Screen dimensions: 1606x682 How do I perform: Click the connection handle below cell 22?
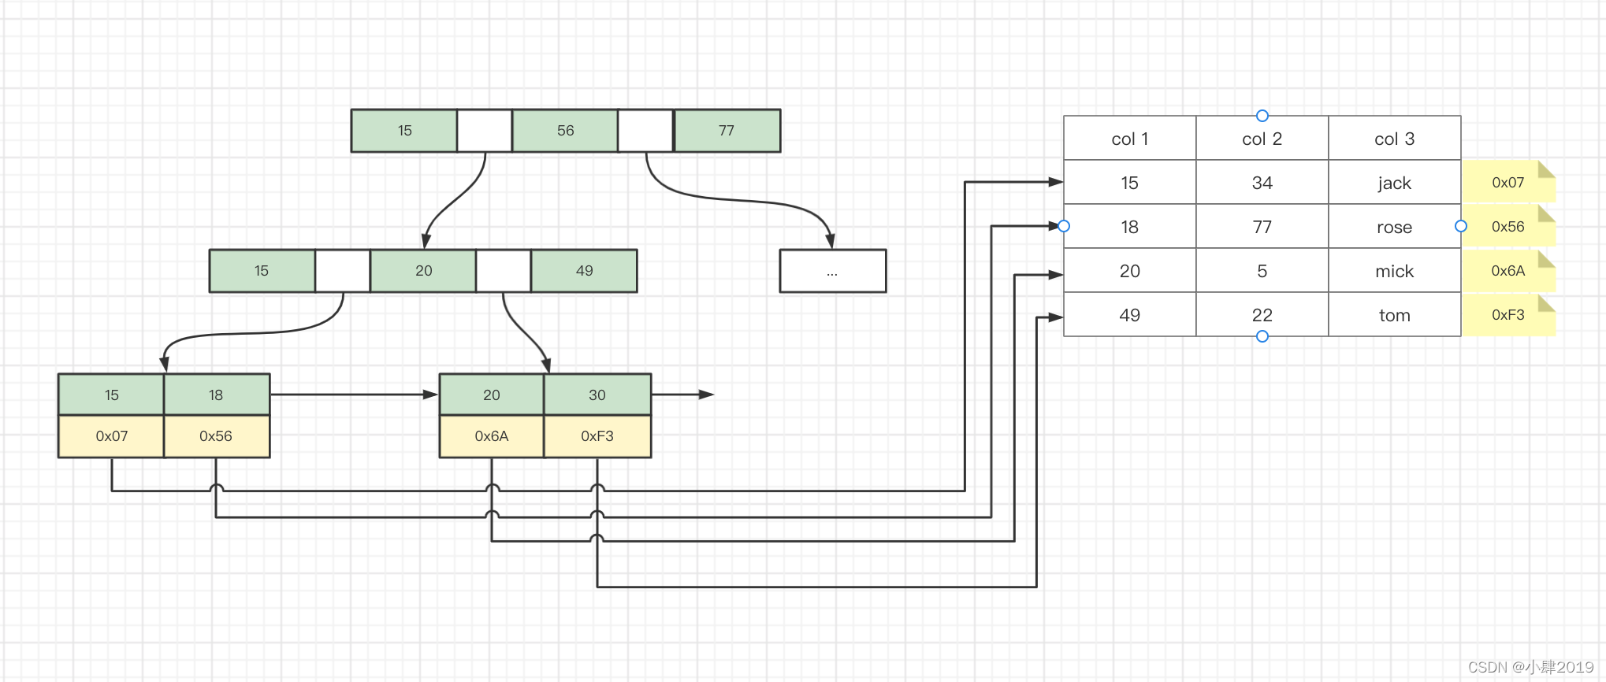1262,336
